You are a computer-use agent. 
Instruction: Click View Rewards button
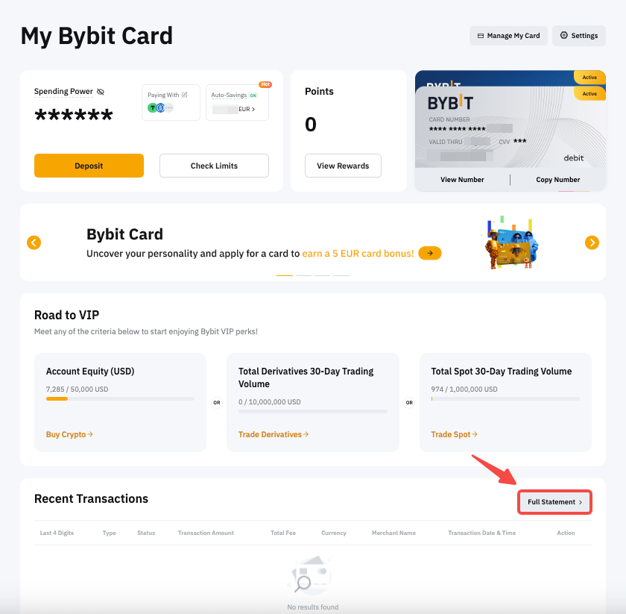tap(343, 166)
